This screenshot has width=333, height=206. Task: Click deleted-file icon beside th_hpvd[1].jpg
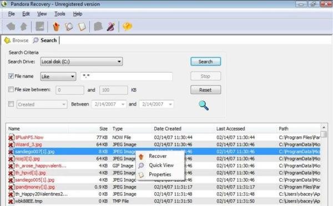click(x=11, y=173)
